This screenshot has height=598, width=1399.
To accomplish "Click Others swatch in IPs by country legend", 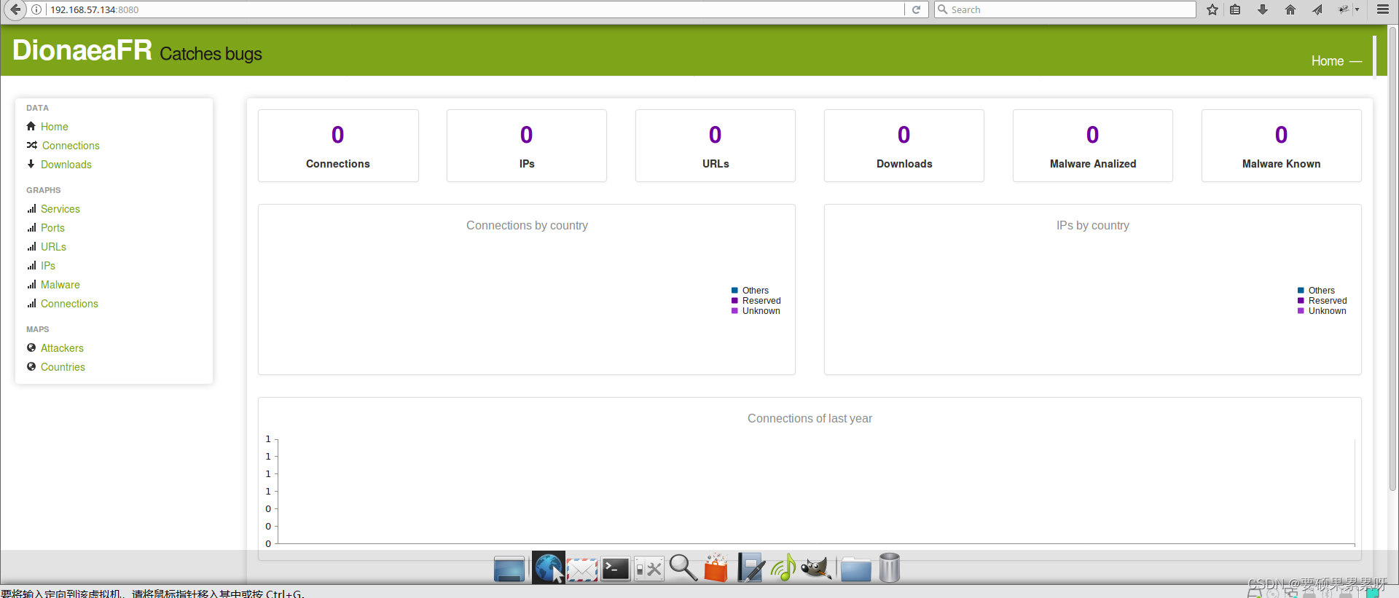I will point(1301,291).
